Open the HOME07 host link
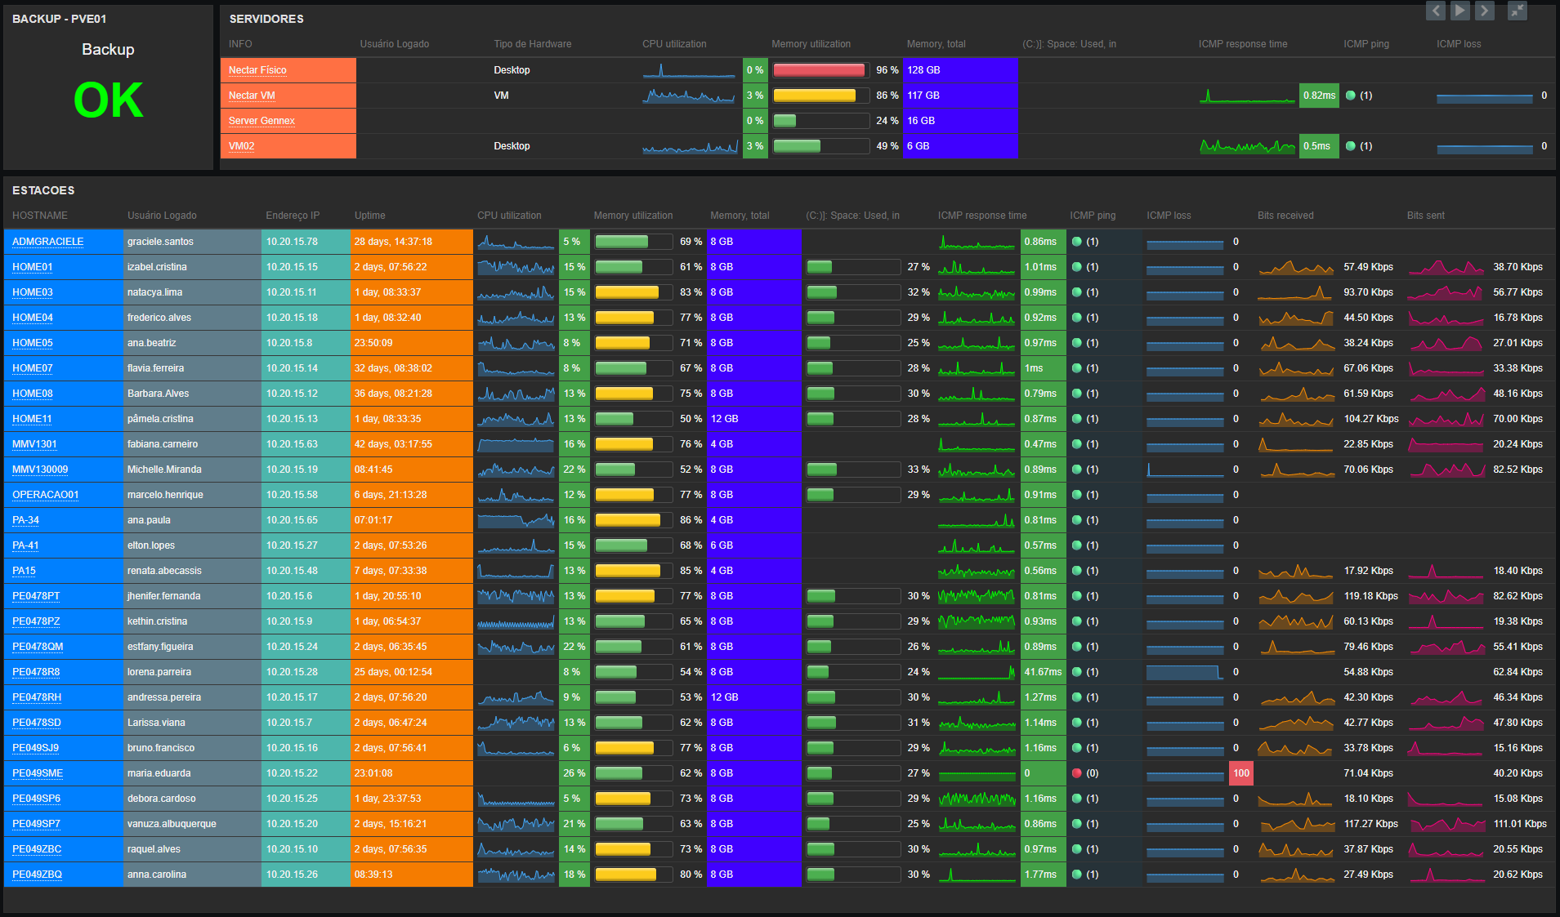Viewport: 1560px width, 917px height. pyautogui.click(x=32, y=368)
